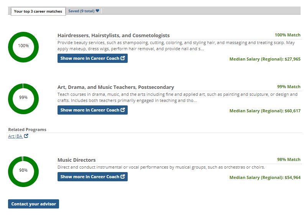Click the Hairdressers, Hairstylists, and Cosmetologists title
This screenshot has height=215, width=306.
tap(114, 35)
